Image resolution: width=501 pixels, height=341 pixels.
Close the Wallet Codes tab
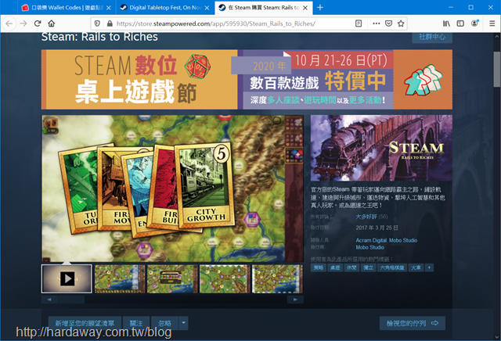tap(109, 8)
